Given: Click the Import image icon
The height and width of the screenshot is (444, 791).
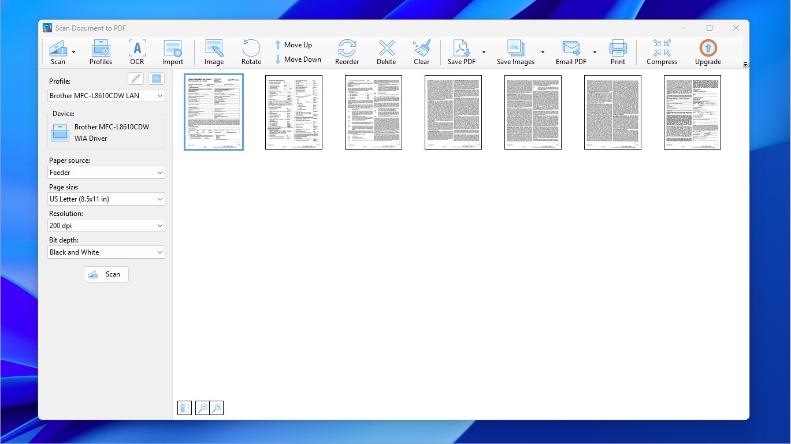Looking at the screenshot, I should tap(172, 51).
